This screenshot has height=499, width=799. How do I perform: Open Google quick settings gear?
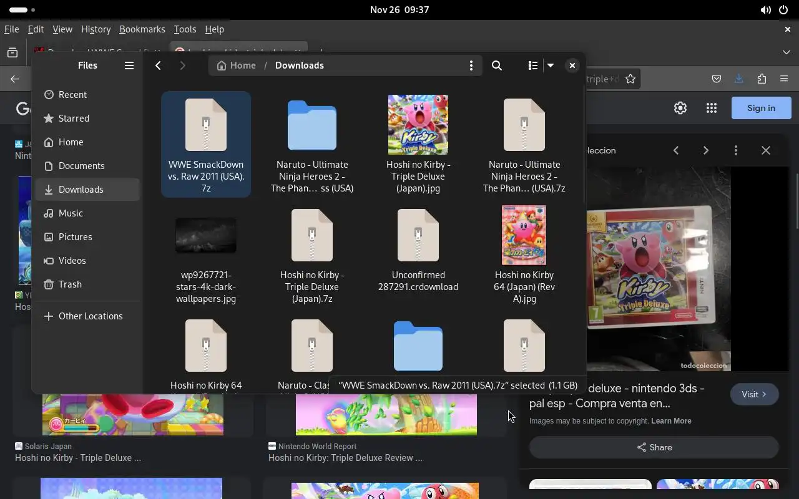(680, 108)
